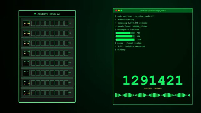Select the last drive bay in unit 005
Screen dimensions: 201x113
66,63
